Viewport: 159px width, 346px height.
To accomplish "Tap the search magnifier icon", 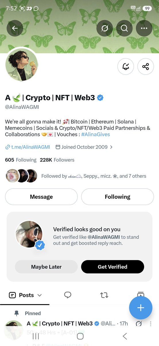I will pyautogui.click(x=124, y=28).
